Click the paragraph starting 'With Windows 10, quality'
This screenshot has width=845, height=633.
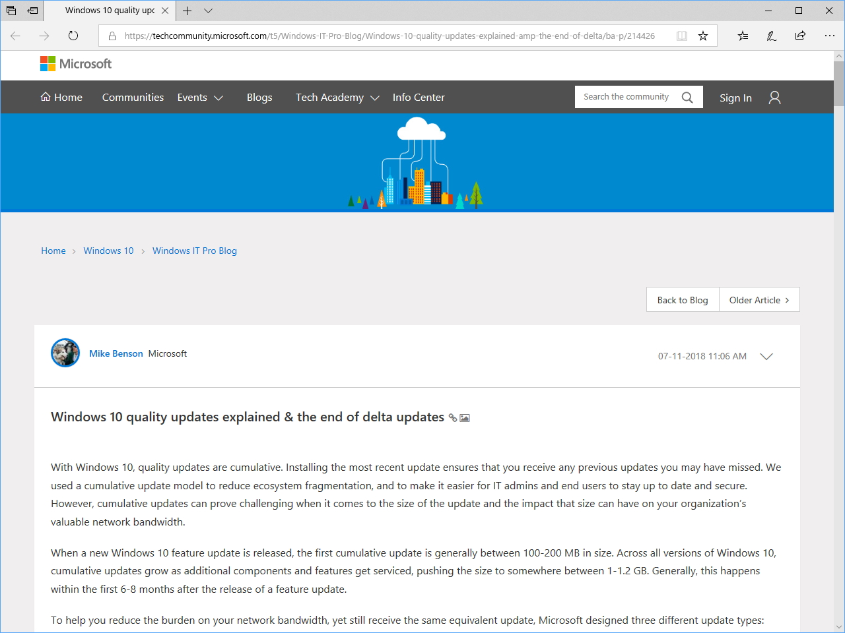(x=417, y=495)
